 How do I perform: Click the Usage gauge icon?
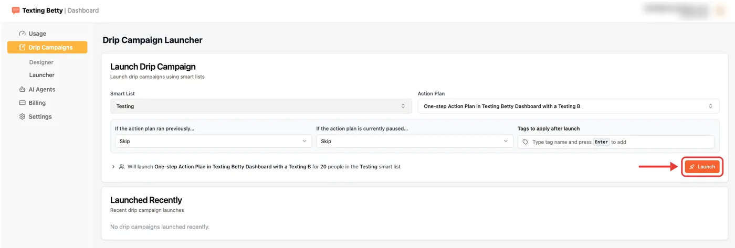point(22,34)
